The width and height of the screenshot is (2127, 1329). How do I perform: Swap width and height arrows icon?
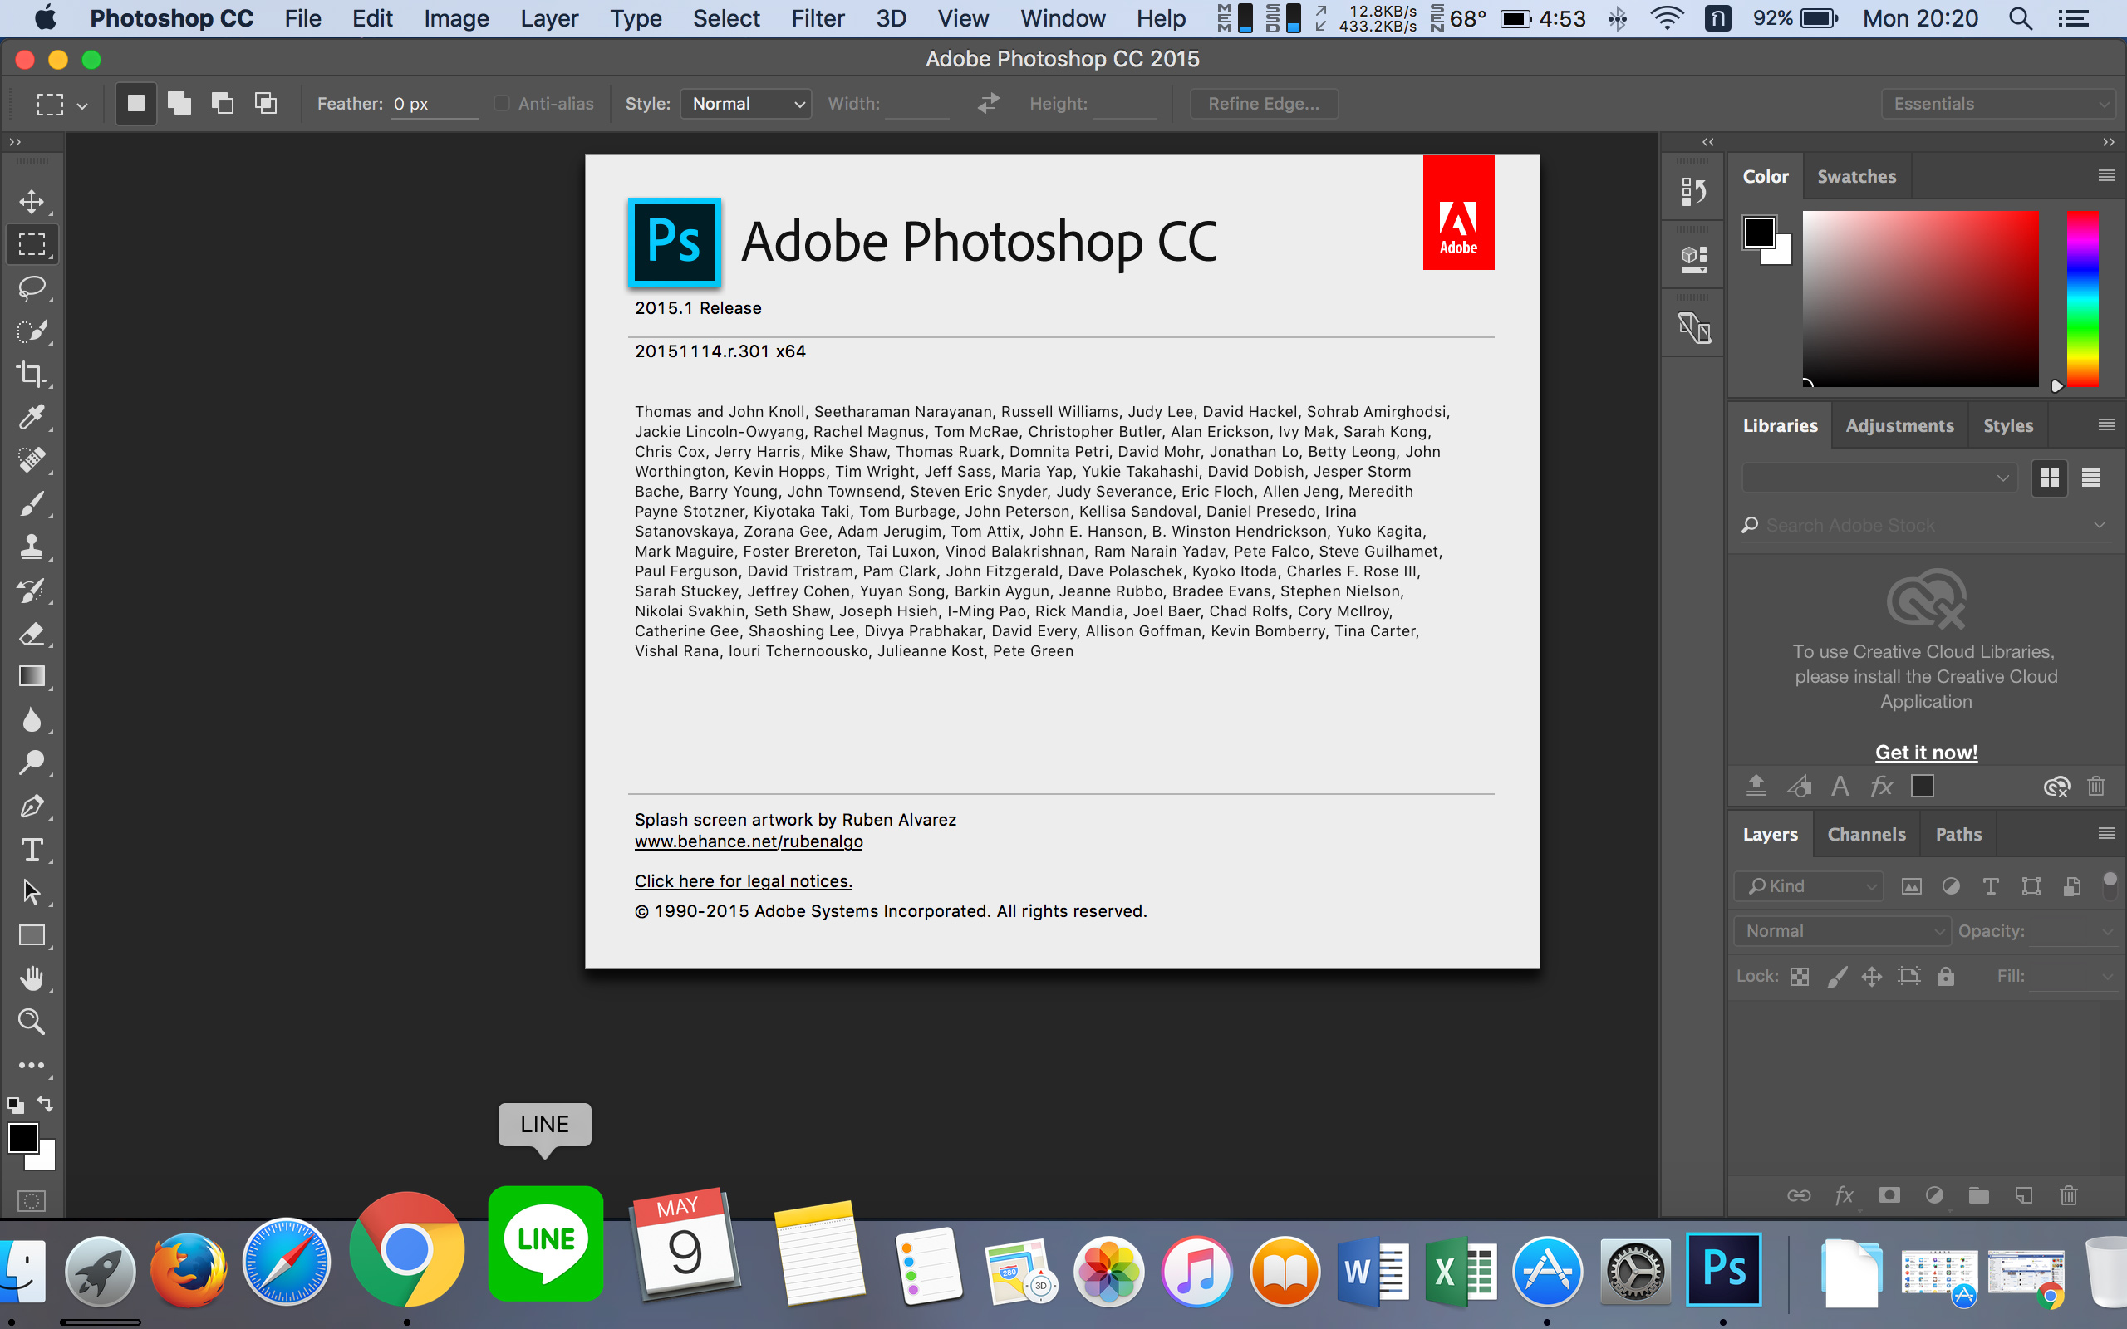pos(989,104)
